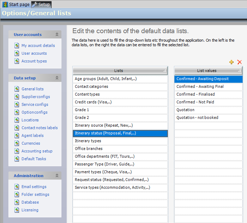Collapse the Data setup section
247x223 pixels.
pyautogui.click(x=57, y=78)
